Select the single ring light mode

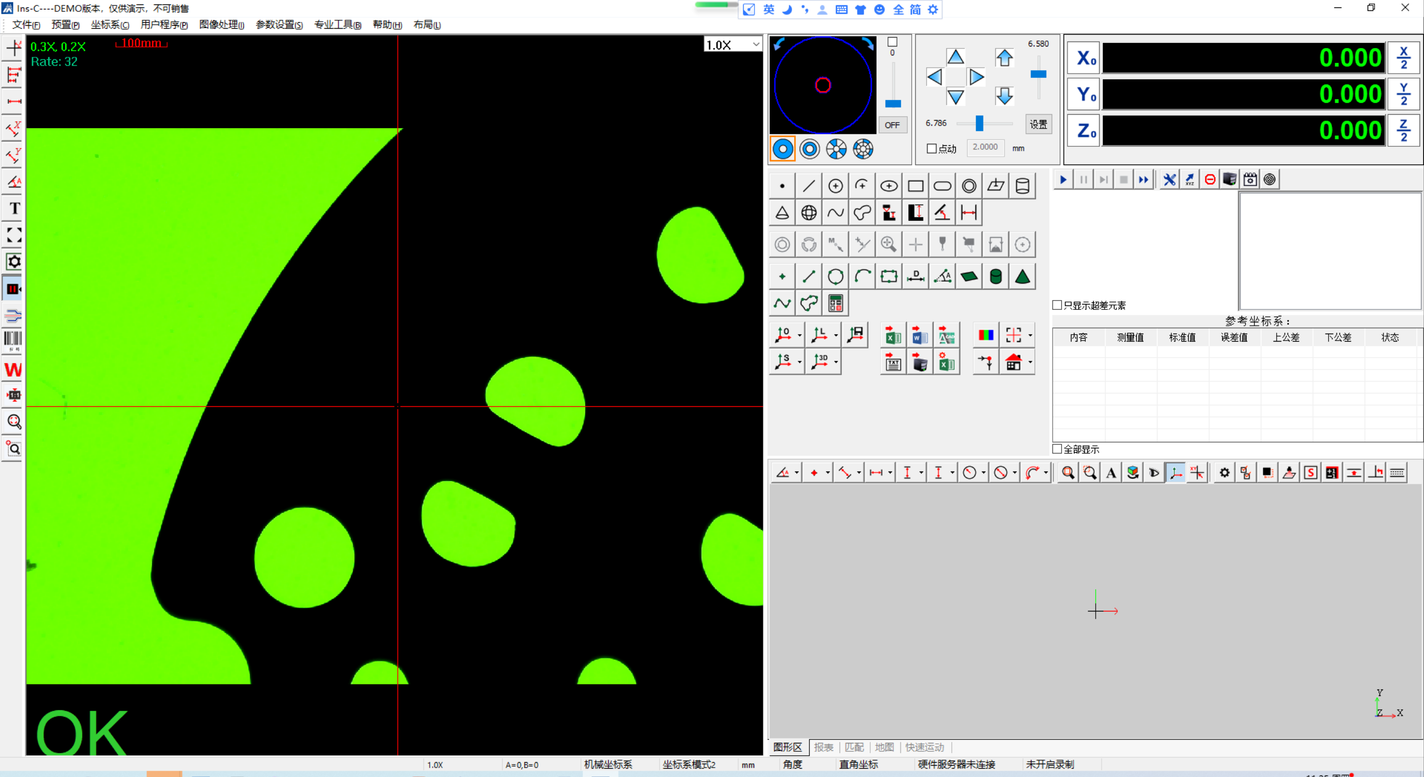tap(783, 149)
